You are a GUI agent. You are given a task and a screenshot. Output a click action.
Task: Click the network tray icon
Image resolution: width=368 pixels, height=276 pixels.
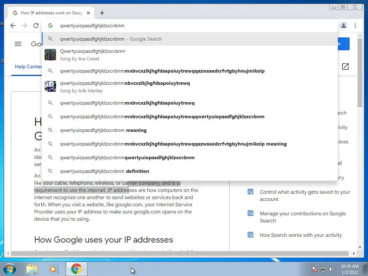coord(323,269)
